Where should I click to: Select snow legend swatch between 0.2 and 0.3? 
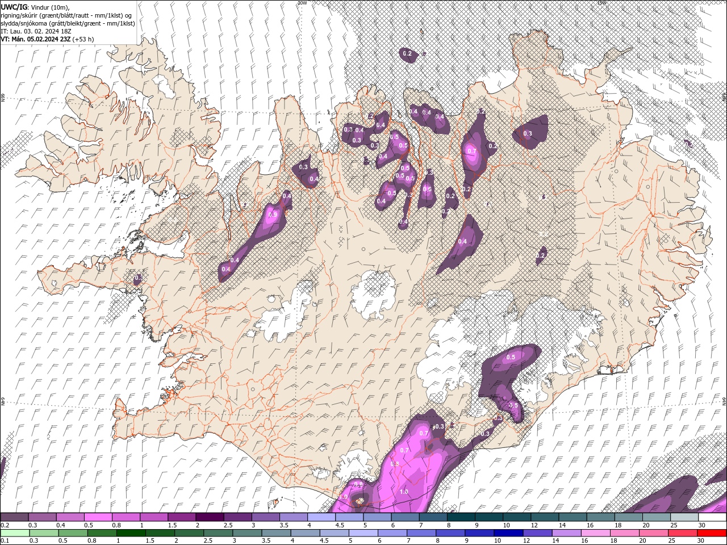click(x=14, y=517)
